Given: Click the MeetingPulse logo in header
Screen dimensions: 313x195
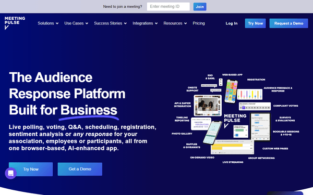Looking at the screenshot, I should click(x=15, y=23).
